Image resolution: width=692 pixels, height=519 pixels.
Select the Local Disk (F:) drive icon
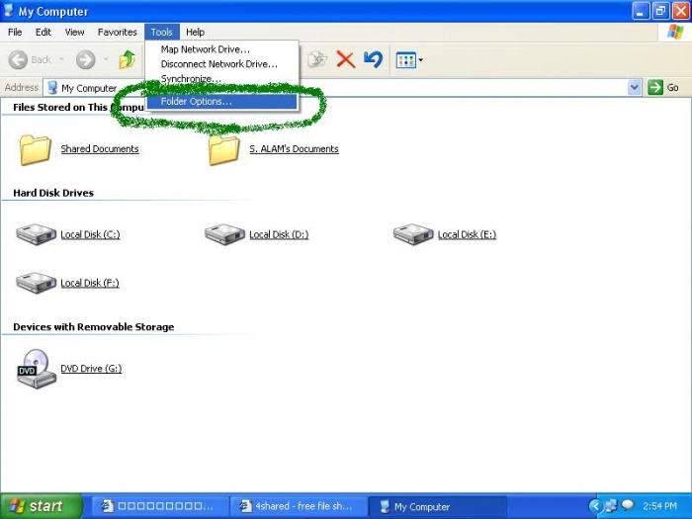[x=36, y=283]
